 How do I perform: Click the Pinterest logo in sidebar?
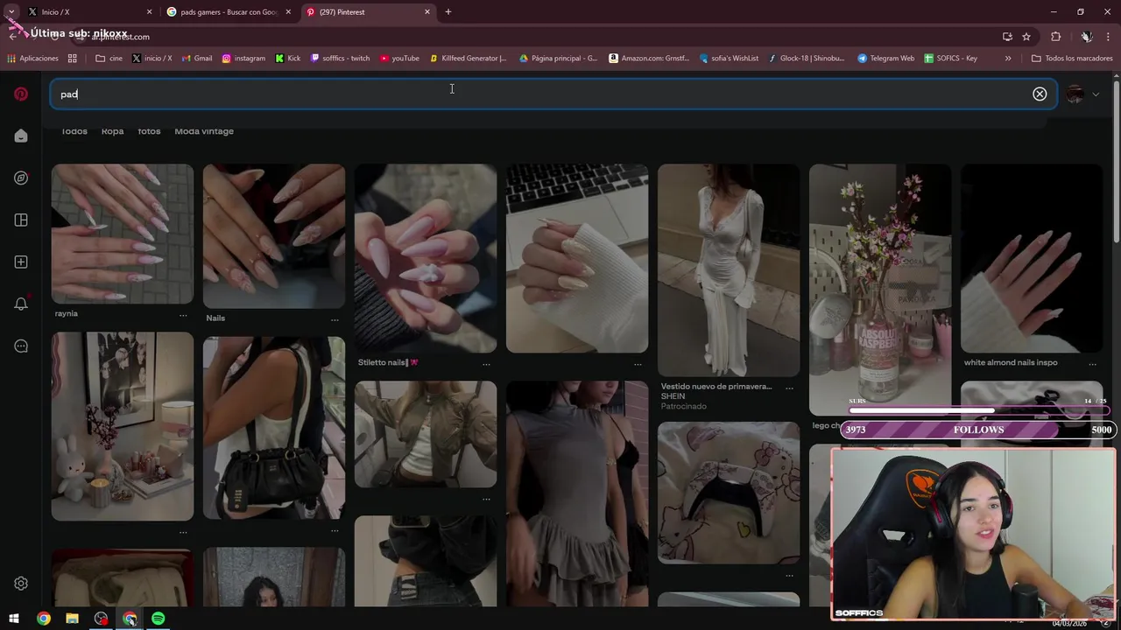pos(21,94)
